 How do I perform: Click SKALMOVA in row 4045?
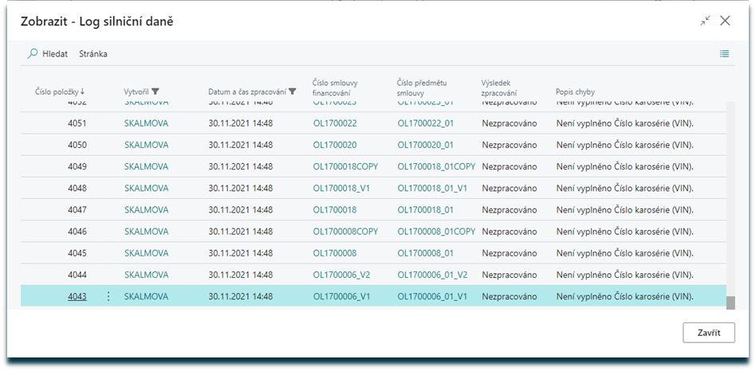click(146, 253)
